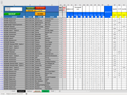This screenshot has height=95, width=127.
Task: Click the '<<< To' button
Action: (40, 11)
